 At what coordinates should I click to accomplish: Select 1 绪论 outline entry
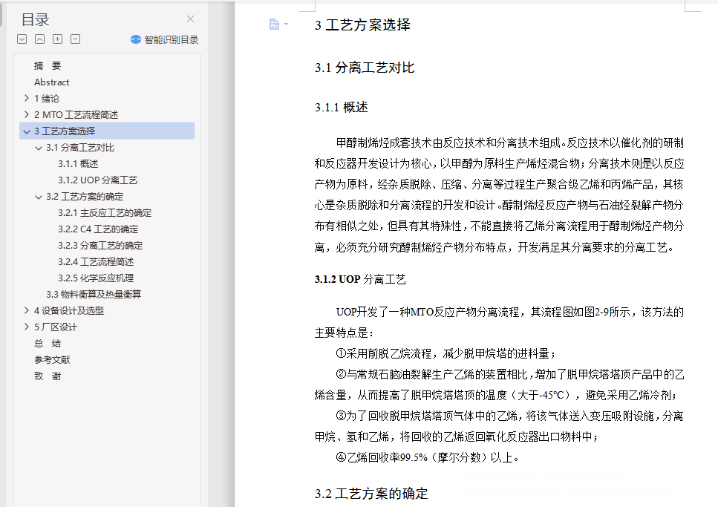coord(47,99)
